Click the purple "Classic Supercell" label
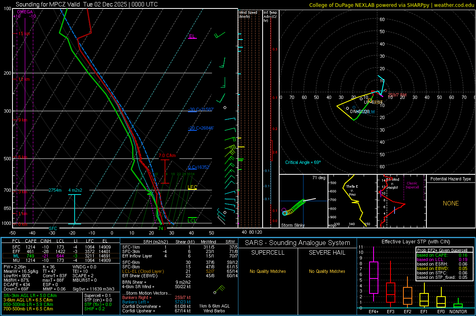This screenshot has width=476, height=316. click(412, 185)
